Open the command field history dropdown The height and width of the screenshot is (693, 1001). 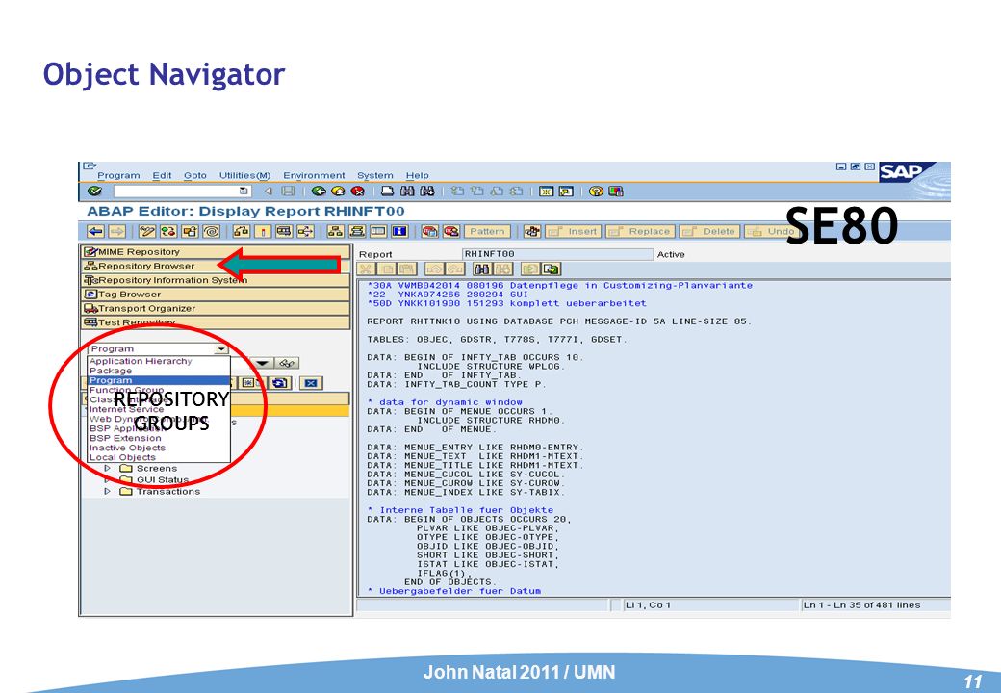click(244, 192)
